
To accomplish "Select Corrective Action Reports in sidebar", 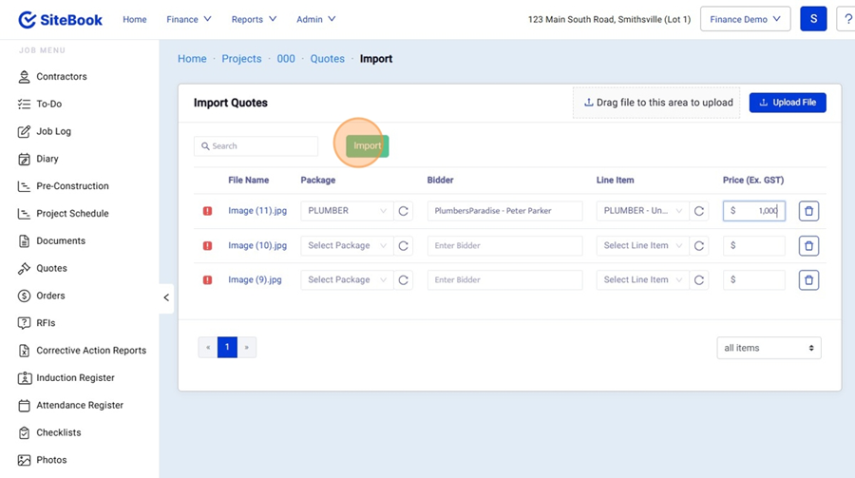I will click(x=90, y=351).
